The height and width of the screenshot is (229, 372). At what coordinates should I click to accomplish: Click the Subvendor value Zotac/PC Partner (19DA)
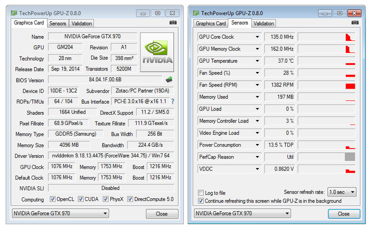(x=142, y=91)
